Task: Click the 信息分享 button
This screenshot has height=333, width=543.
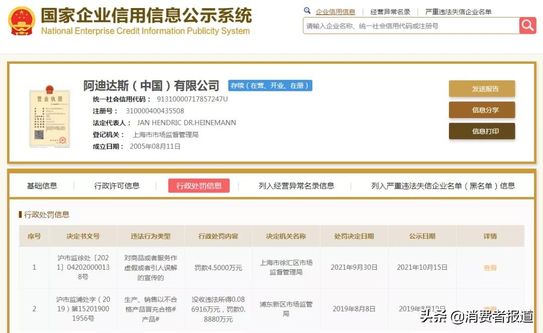Action: point(482,110)
